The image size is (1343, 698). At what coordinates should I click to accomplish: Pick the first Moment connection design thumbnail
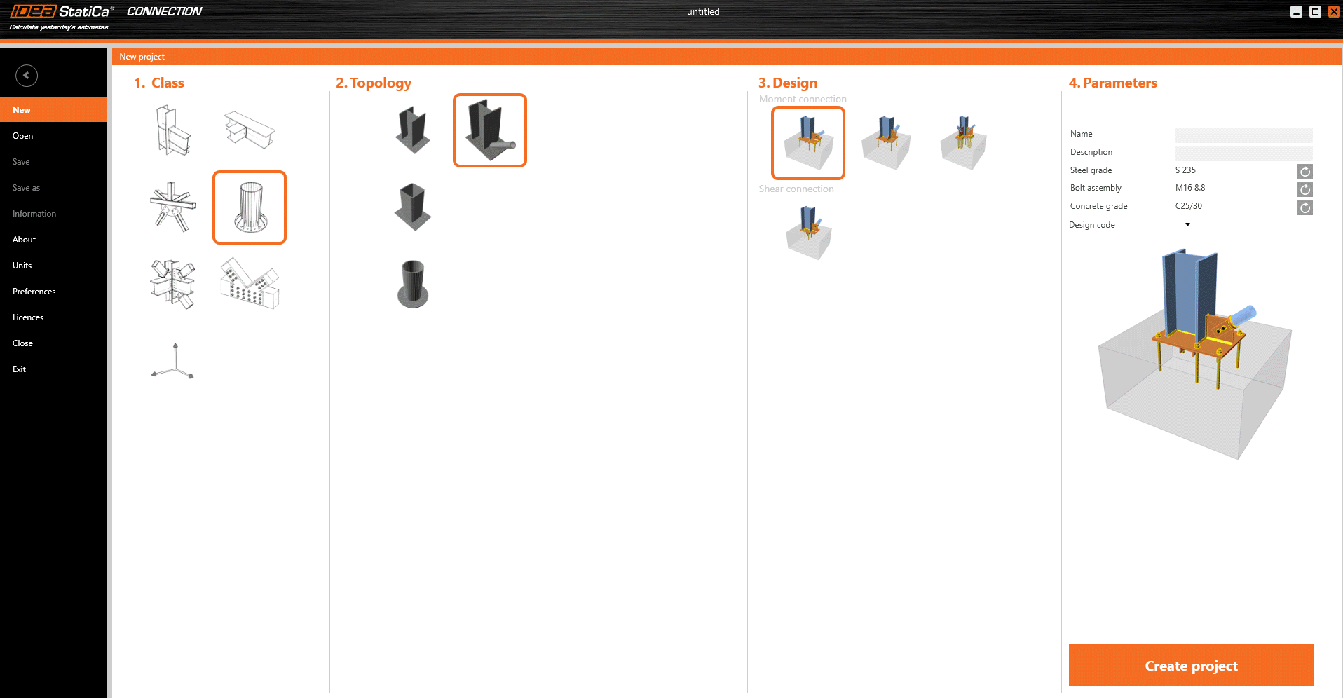(x=808, y=143)
